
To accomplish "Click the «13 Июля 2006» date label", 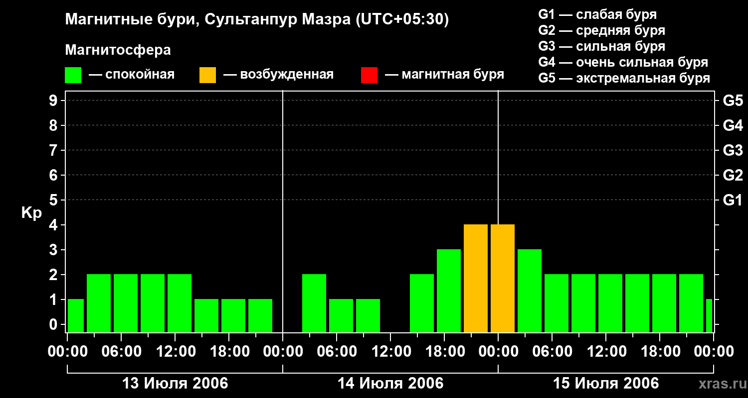I will (175, 384).
